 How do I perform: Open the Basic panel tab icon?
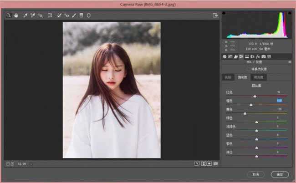[225, 56]
